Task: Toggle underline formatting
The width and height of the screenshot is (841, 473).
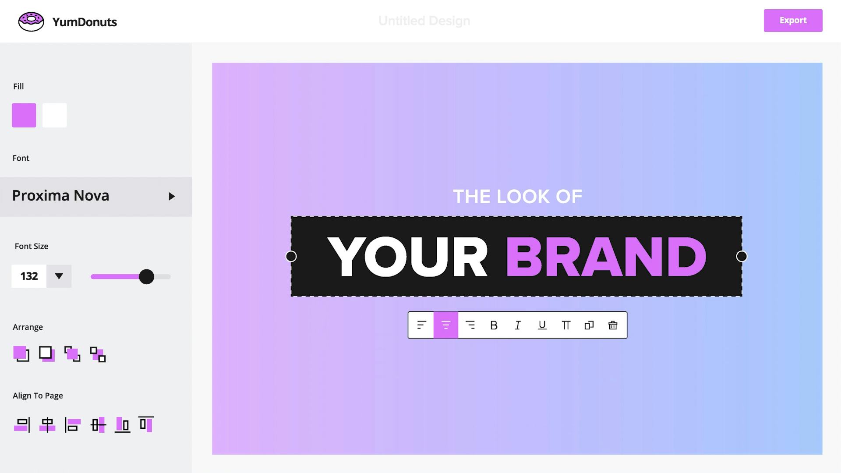Action: pyautogui.click(x=542, y=325)
